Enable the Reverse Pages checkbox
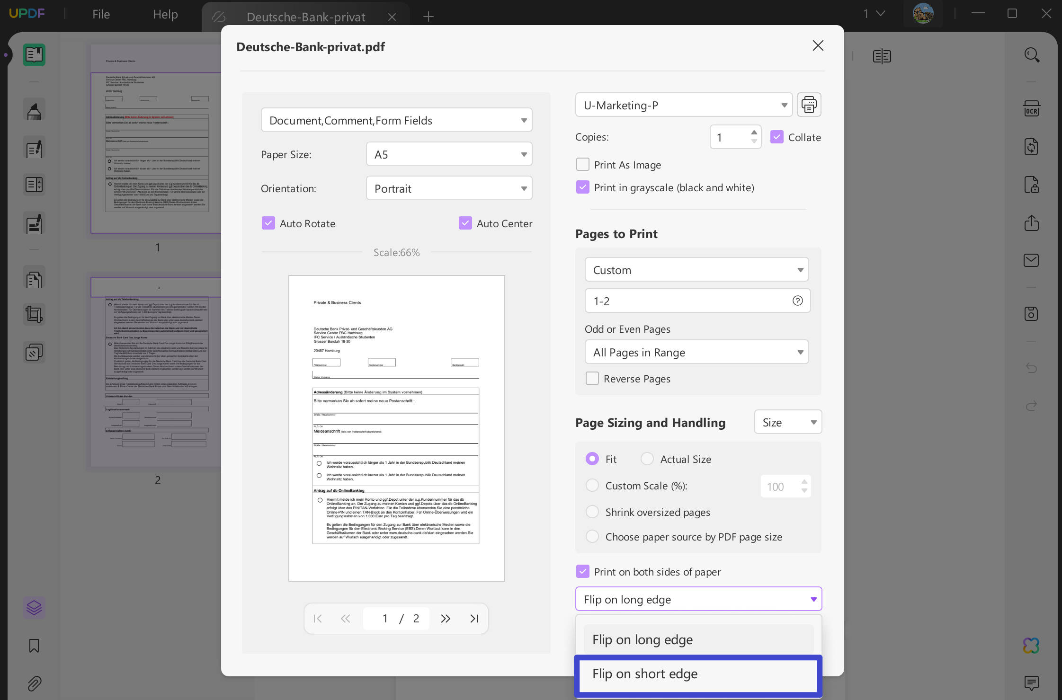Screen dimensions: 1062x700 coord(592,379)
